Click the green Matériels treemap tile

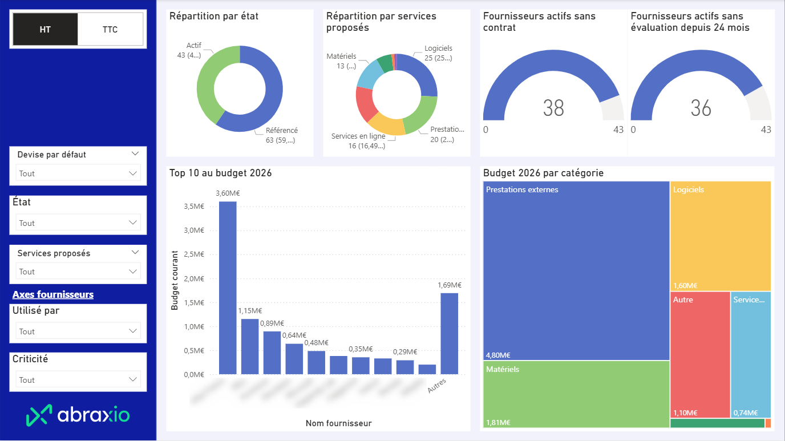(x=576, y=394)
